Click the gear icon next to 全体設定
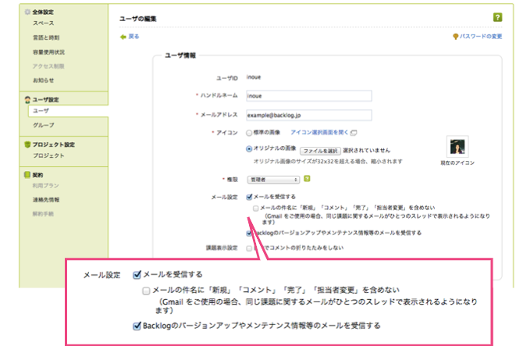This screenshot has width=516, height=346. click(x=27, y=12)
